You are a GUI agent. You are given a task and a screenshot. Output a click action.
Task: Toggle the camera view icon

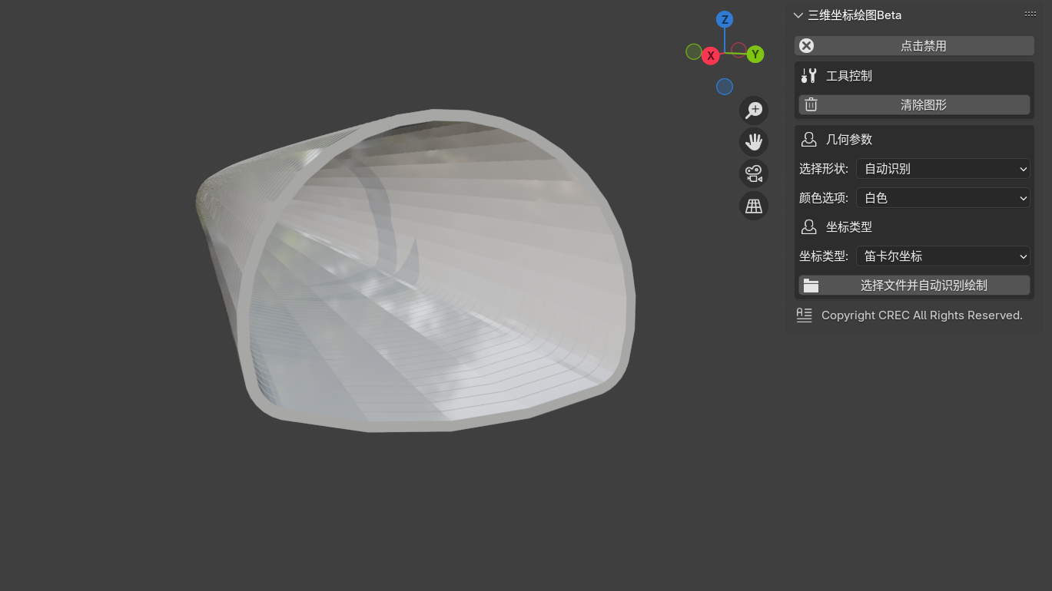click(x=754, y=174)
